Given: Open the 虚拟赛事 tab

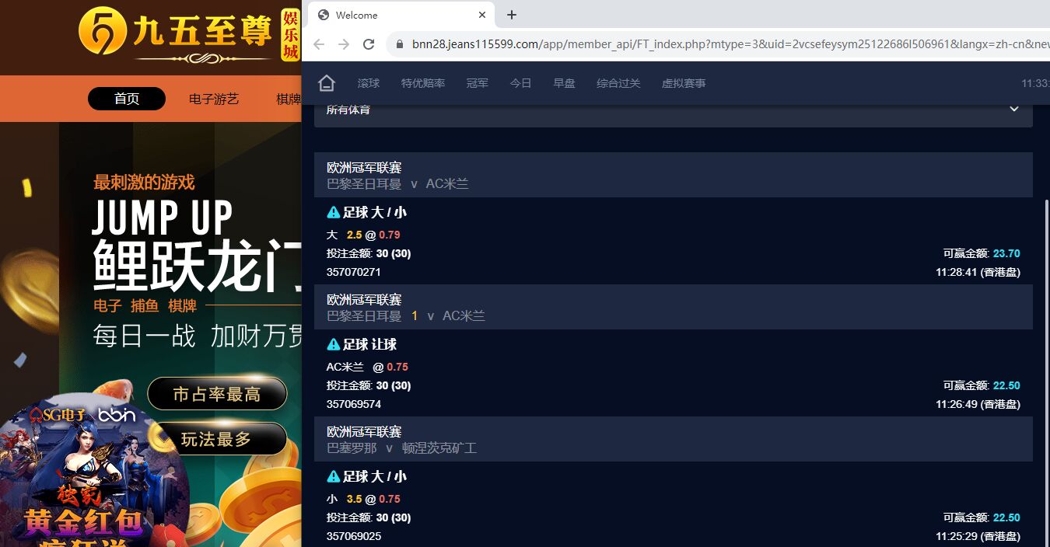Looking at the screenshot, I should [x=684, y=83].
